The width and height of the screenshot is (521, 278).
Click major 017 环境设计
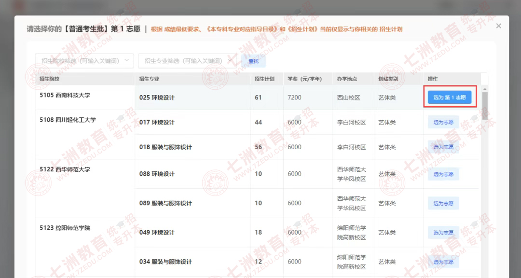pos(157,123)
